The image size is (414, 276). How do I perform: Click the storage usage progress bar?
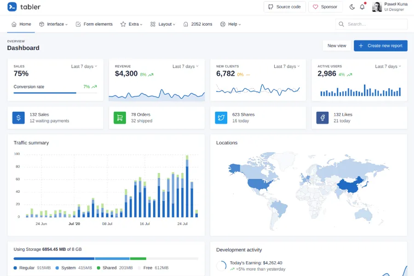(106, 259)
